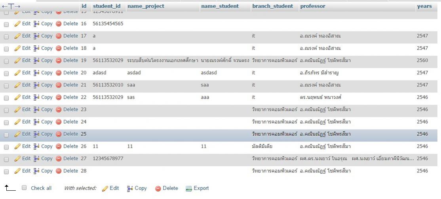Viewport: 441px width, 199px height.
Task: Click the Copy icon in row 17
Action: [36, 36]
